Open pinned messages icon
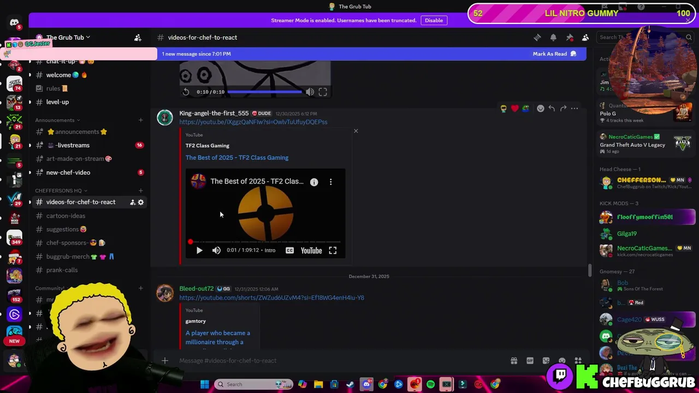The image size is (699, 393). click(570, 37)
